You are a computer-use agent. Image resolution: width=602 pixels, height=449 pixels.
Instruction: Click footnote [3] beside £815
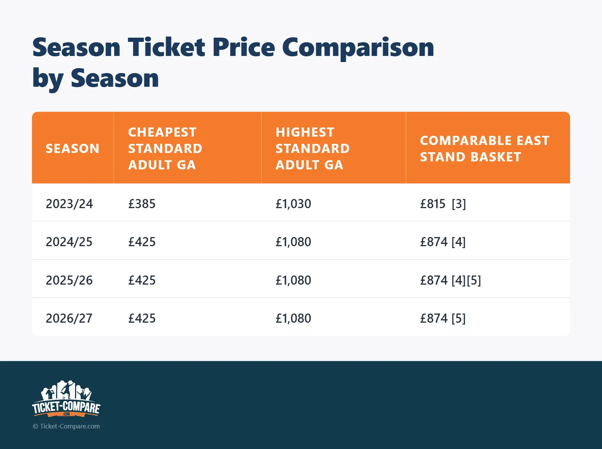click(459, 204)
